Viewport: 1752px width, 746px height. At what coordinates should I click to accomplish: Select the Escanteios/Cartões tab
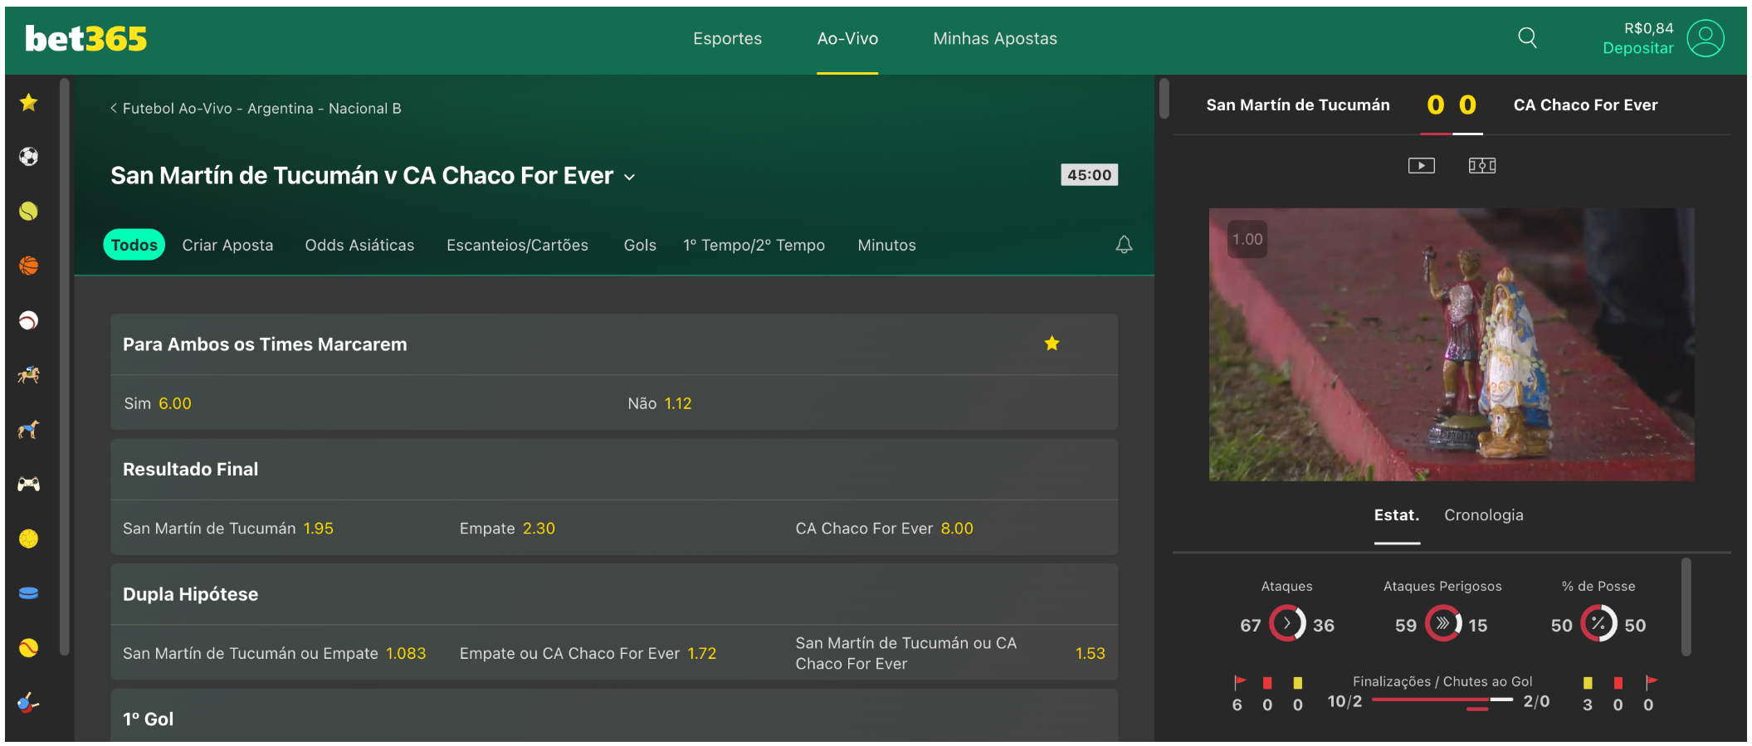pyautogui.click(x=517, y=245)
